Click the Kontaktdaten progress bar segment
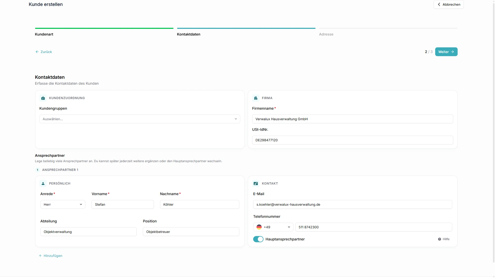 pos(246,28)
